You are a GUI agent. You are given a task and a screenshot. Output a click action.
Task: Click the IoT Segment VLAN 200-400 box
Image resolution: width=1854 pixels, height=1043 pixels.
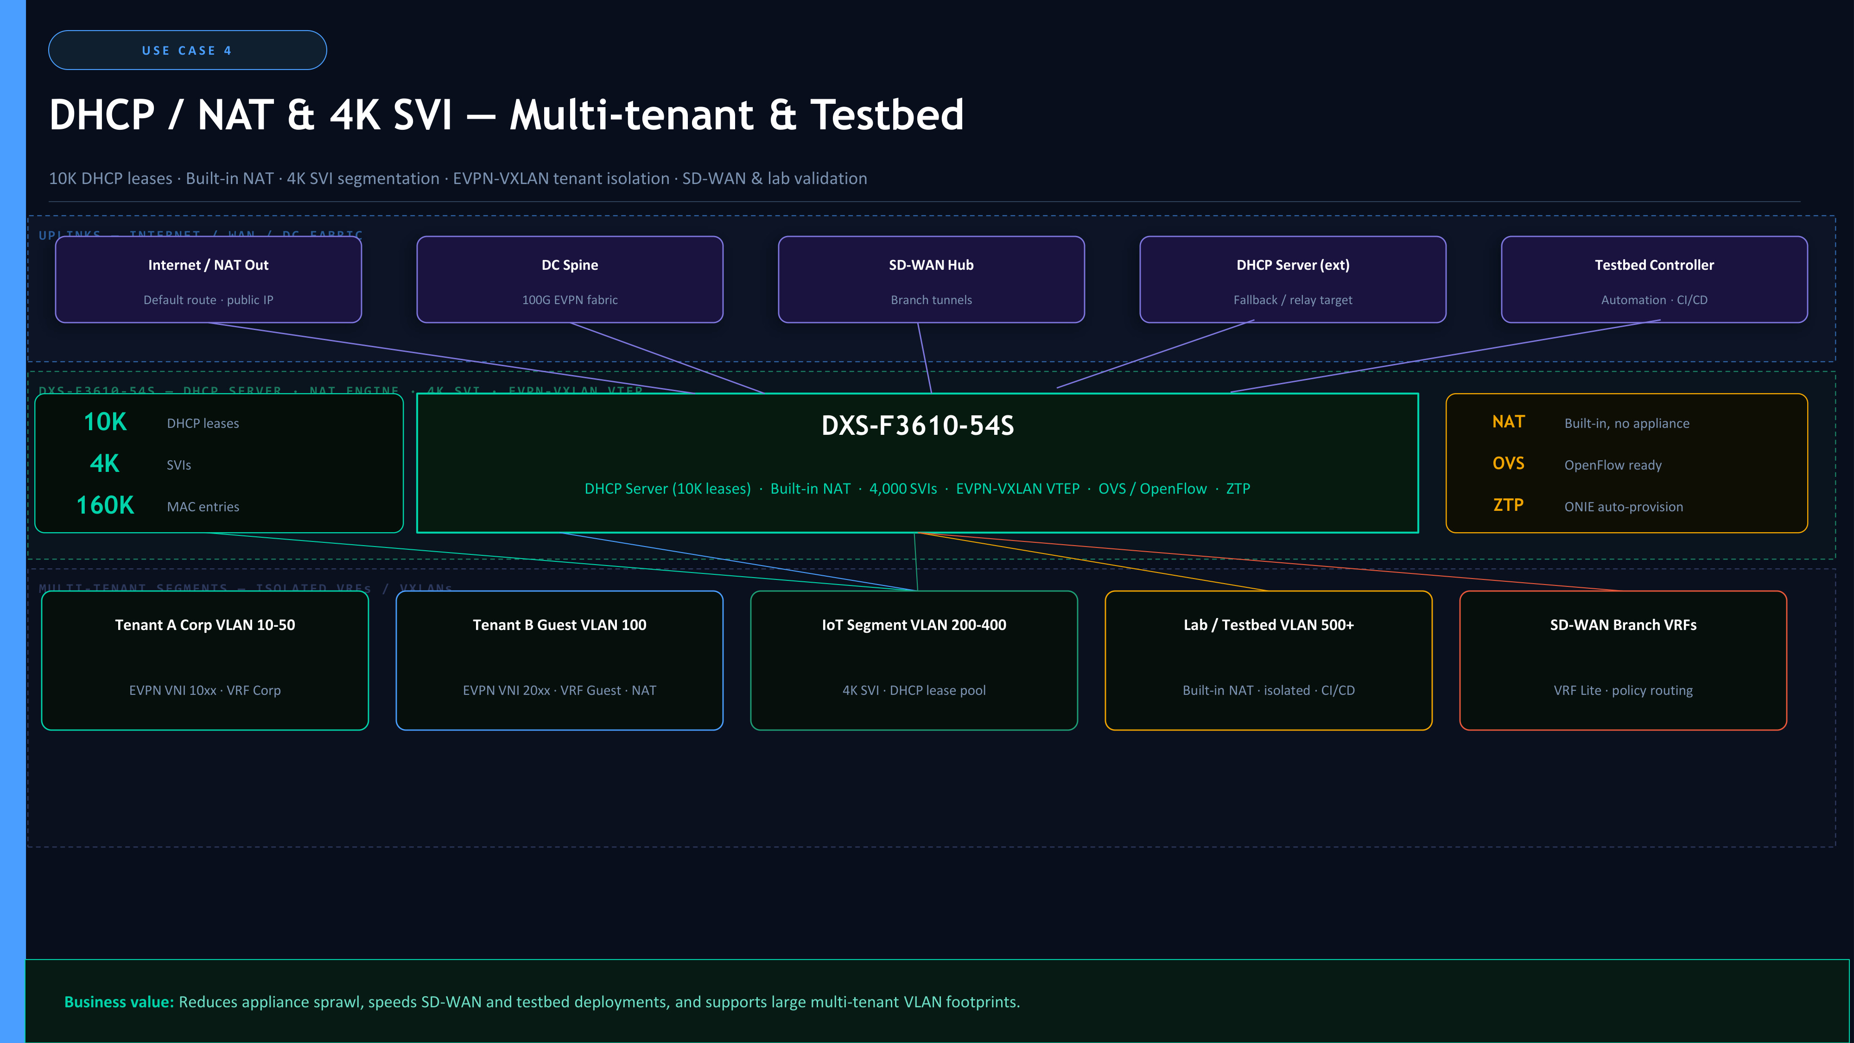tap(913, 660)
